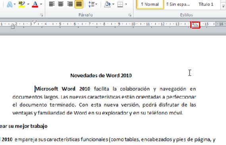The width and height of the screenshot is (226, 145).
Task: Open the Text Effects tool
Action: tap(10, 4)
